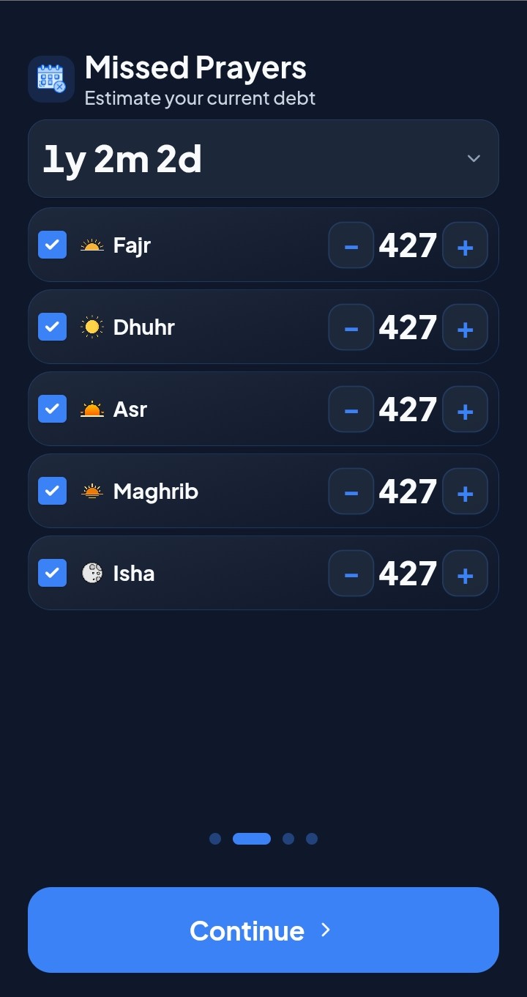The height and width of the screenshot is (997, 527).
Task: Click the Fajr sunrise icon
Action: [x=92, y=245]
